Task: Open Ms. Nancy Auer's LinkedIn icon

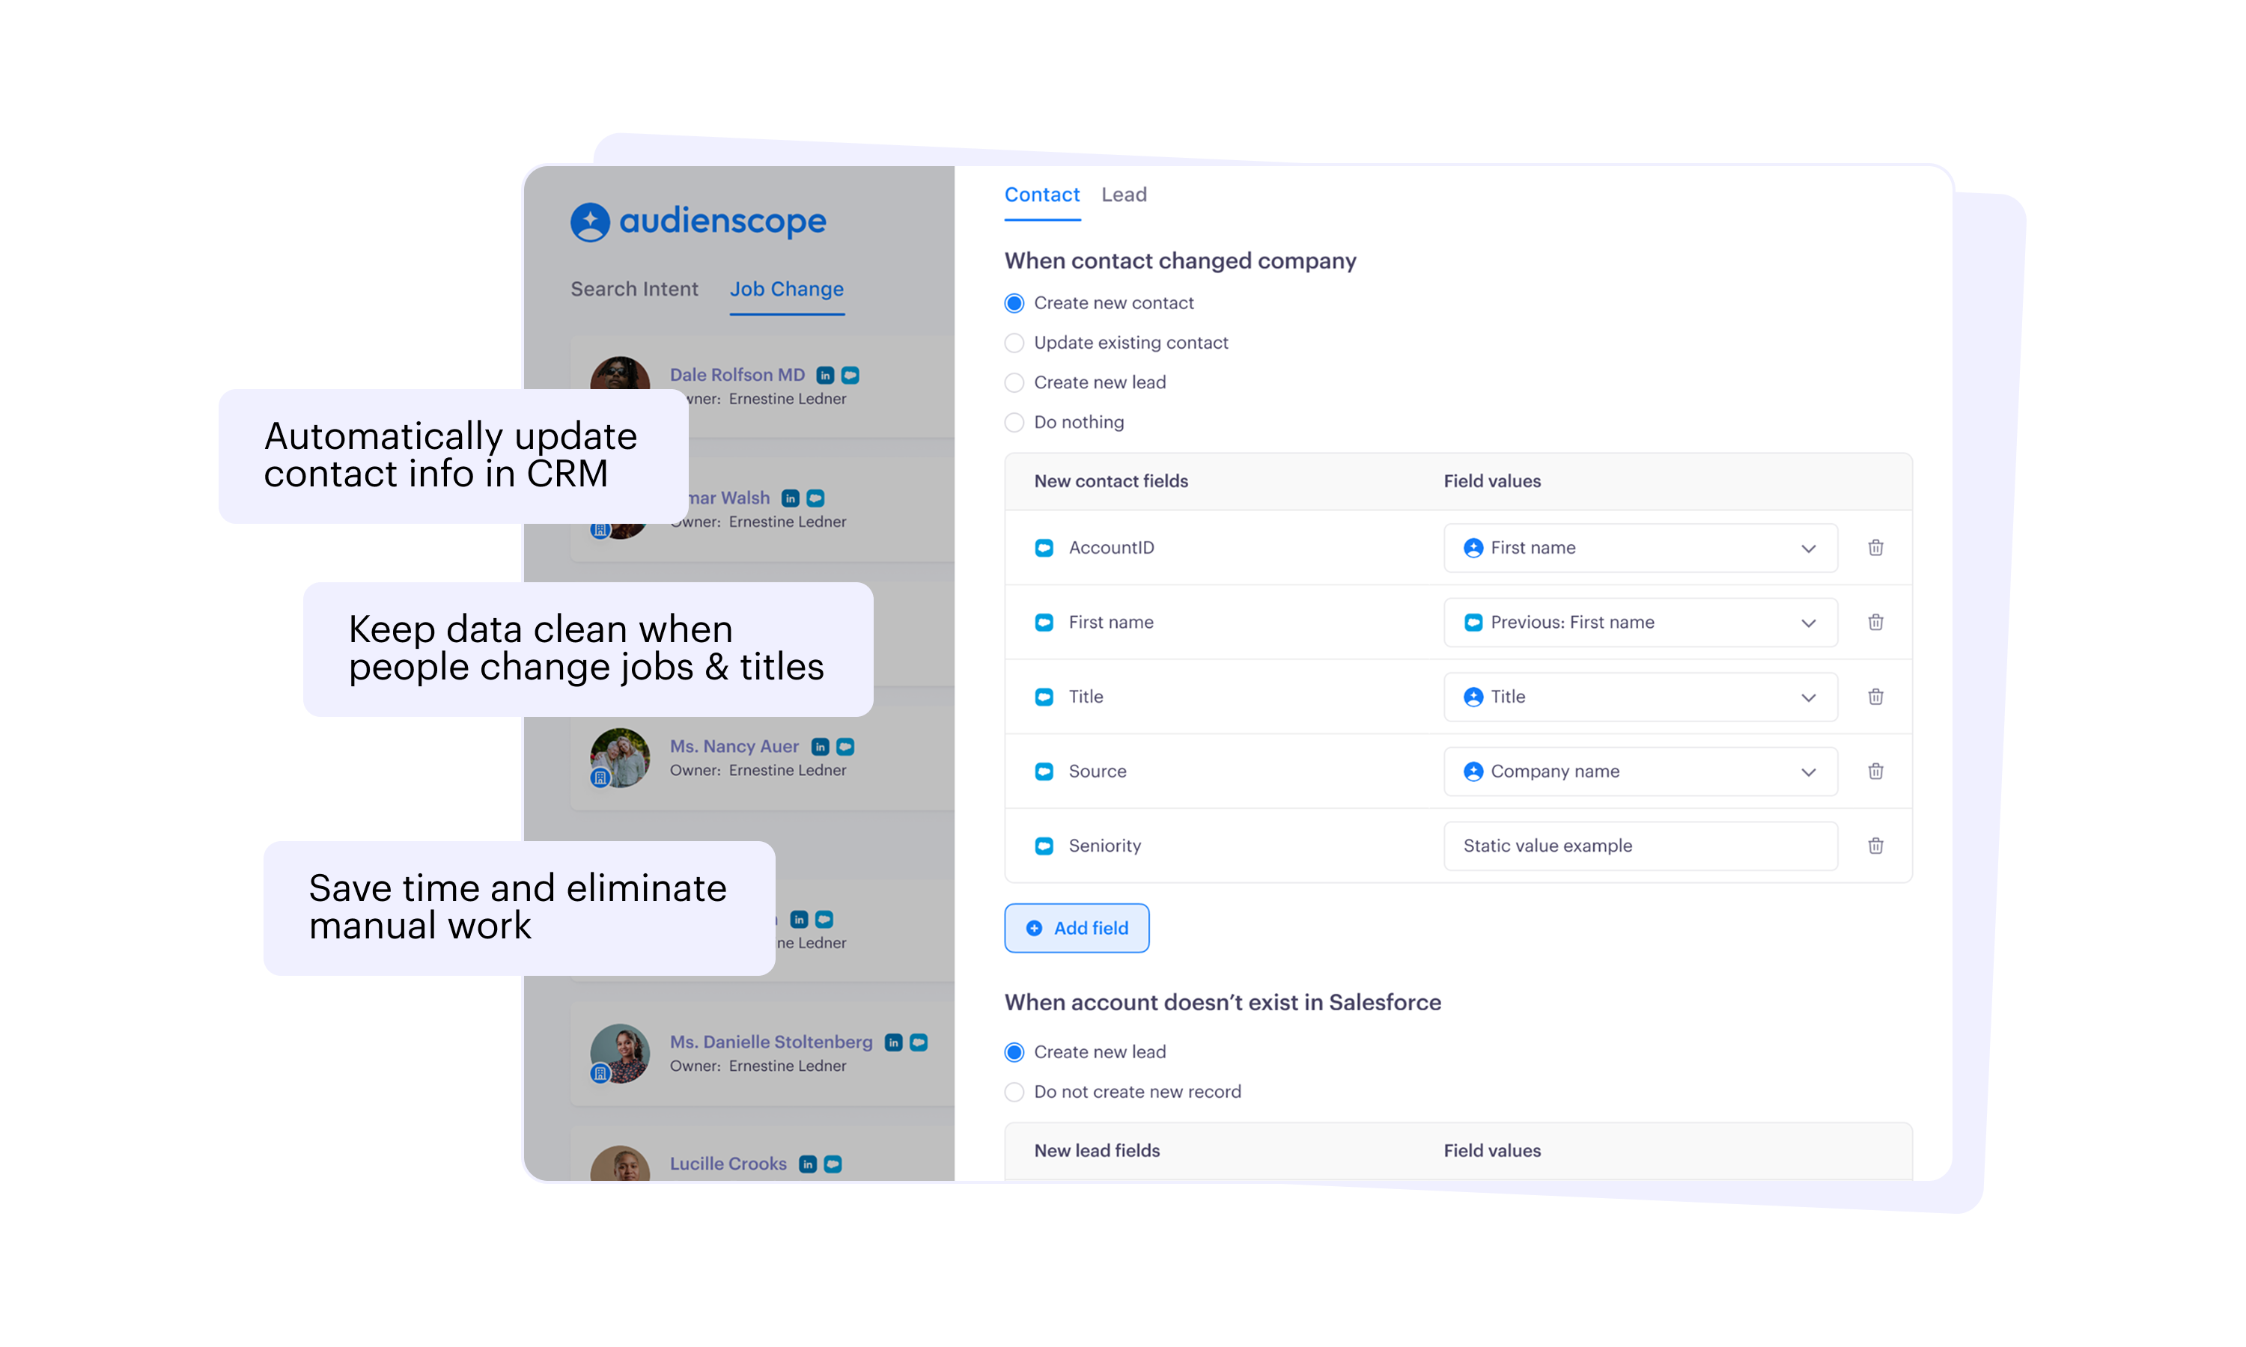Action: tap(820, 746)
